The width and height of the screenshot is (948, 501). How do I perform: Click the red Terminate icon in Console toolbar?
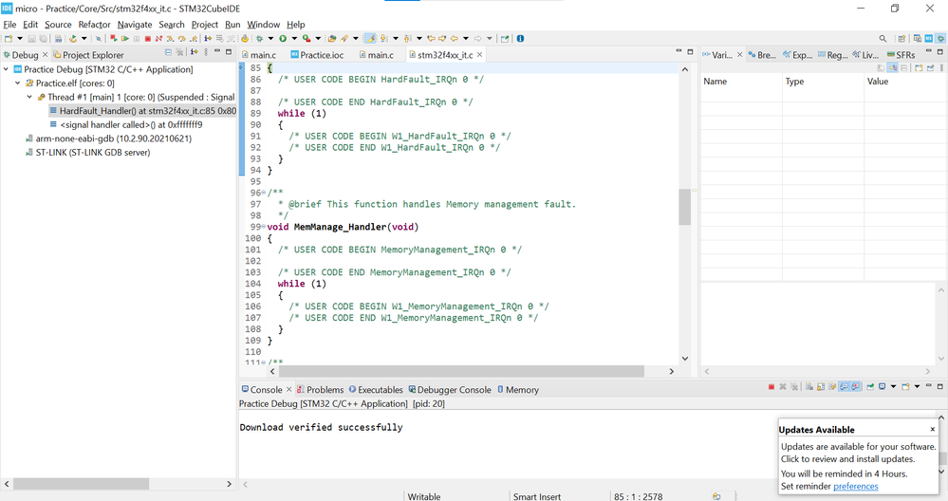(x=771, y=387)
